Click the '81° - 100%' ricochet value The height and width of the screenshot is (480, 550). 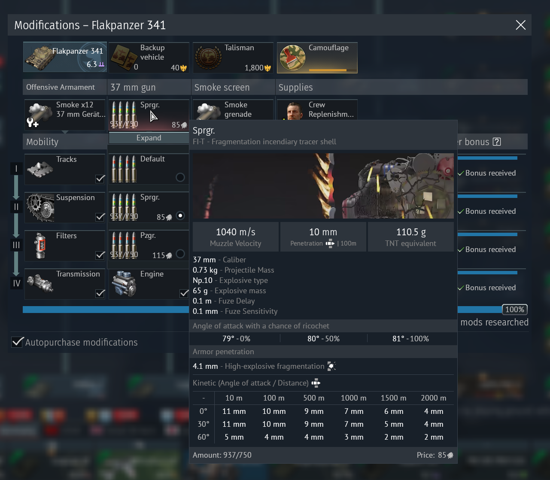click(x=410, y=339)
